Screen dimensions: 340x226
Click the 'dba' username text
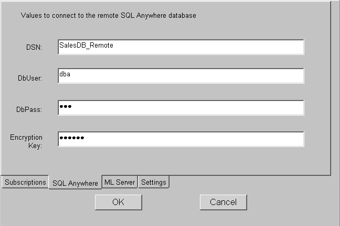(x=65, y=74)
